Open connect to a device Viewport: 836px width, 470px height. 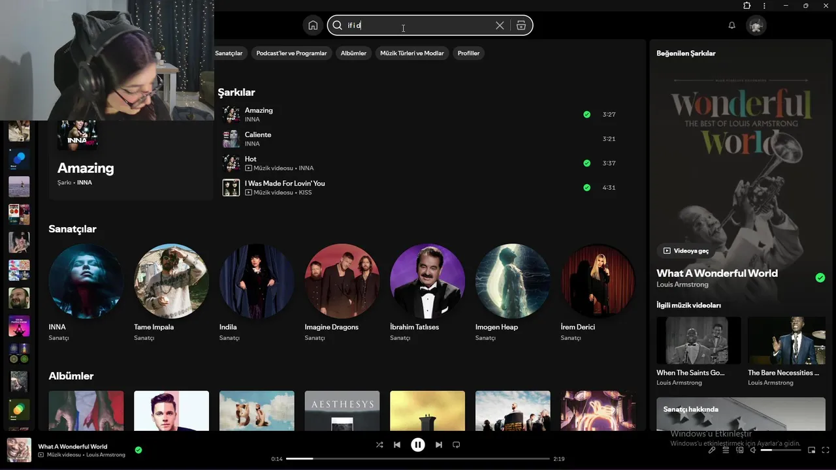point(740,450)
